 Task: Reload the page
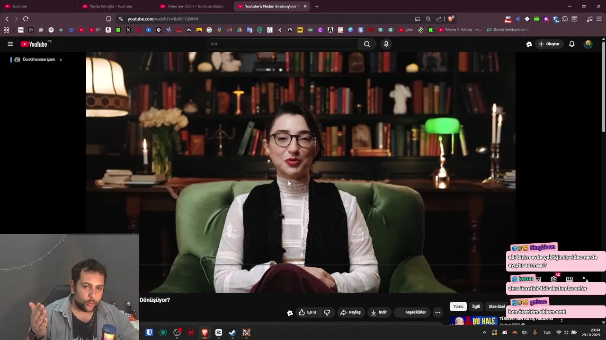(26, 19)
